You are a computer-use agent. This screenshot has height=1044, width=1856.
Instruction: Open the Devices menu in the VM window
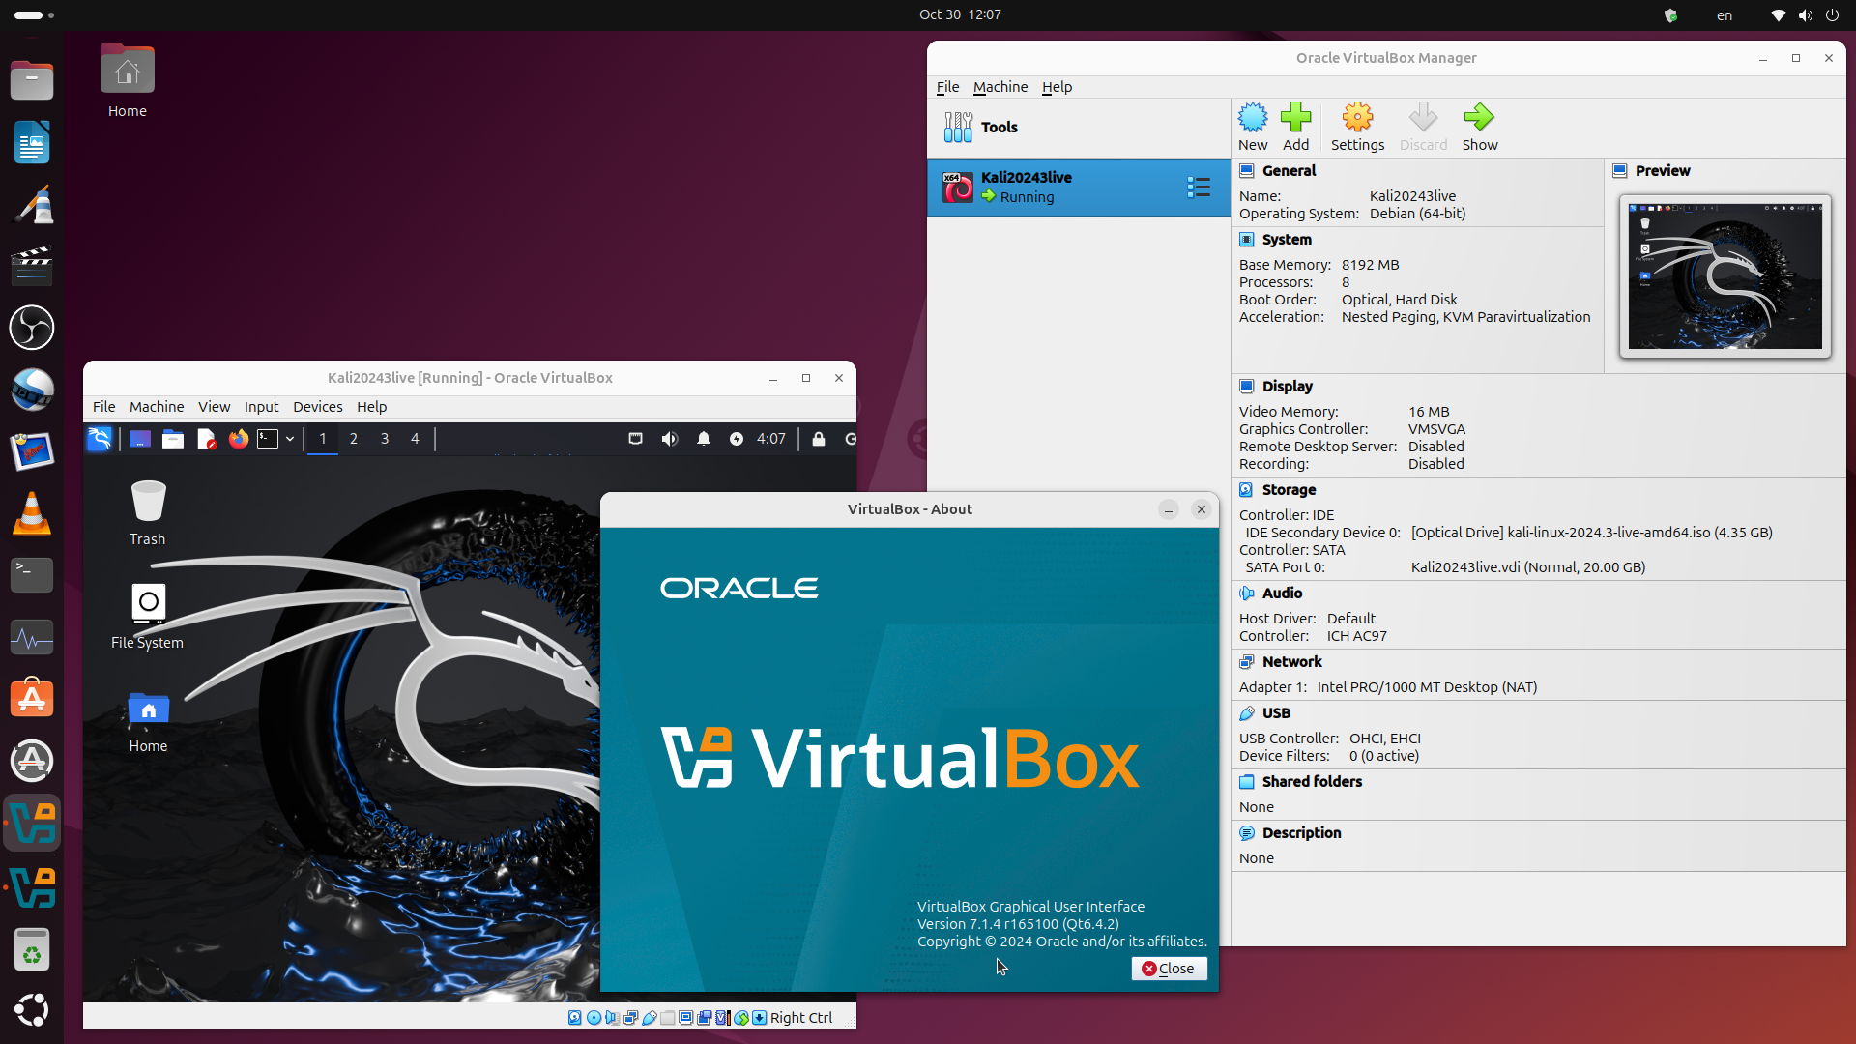(x=317, y=407)
